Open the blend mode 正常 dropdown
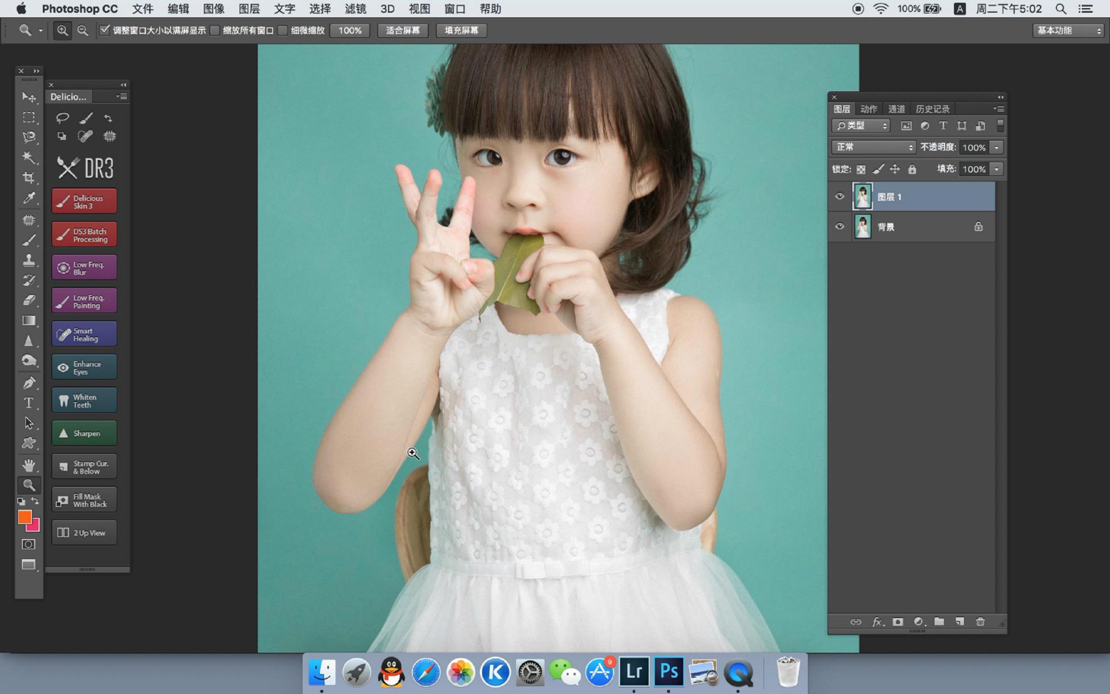Image resolution: width=1110 pixels, height=694 pixels. [873, 147]
